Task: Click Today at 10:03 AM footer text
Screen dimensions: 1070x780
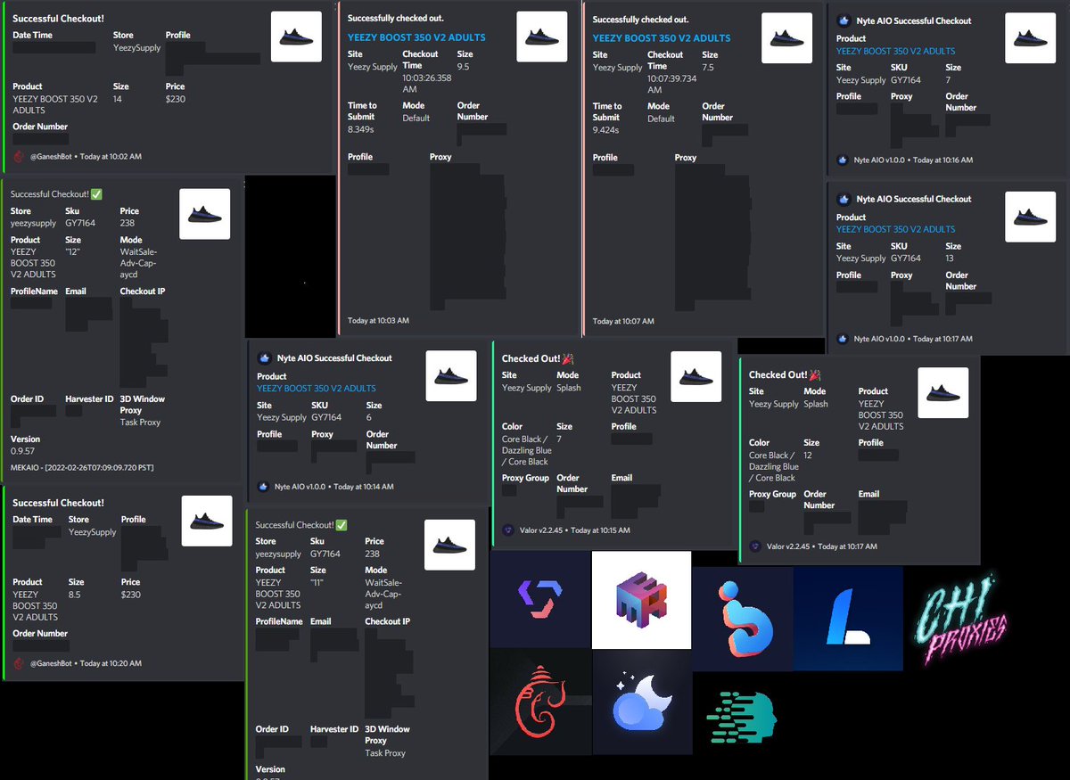Action: pyautogui.click(x=378, y=320)
